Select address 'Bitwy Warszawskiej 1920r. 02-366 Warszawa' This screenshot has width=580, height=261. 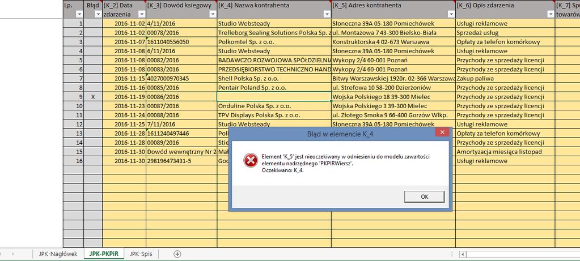[x=393, y=78]
